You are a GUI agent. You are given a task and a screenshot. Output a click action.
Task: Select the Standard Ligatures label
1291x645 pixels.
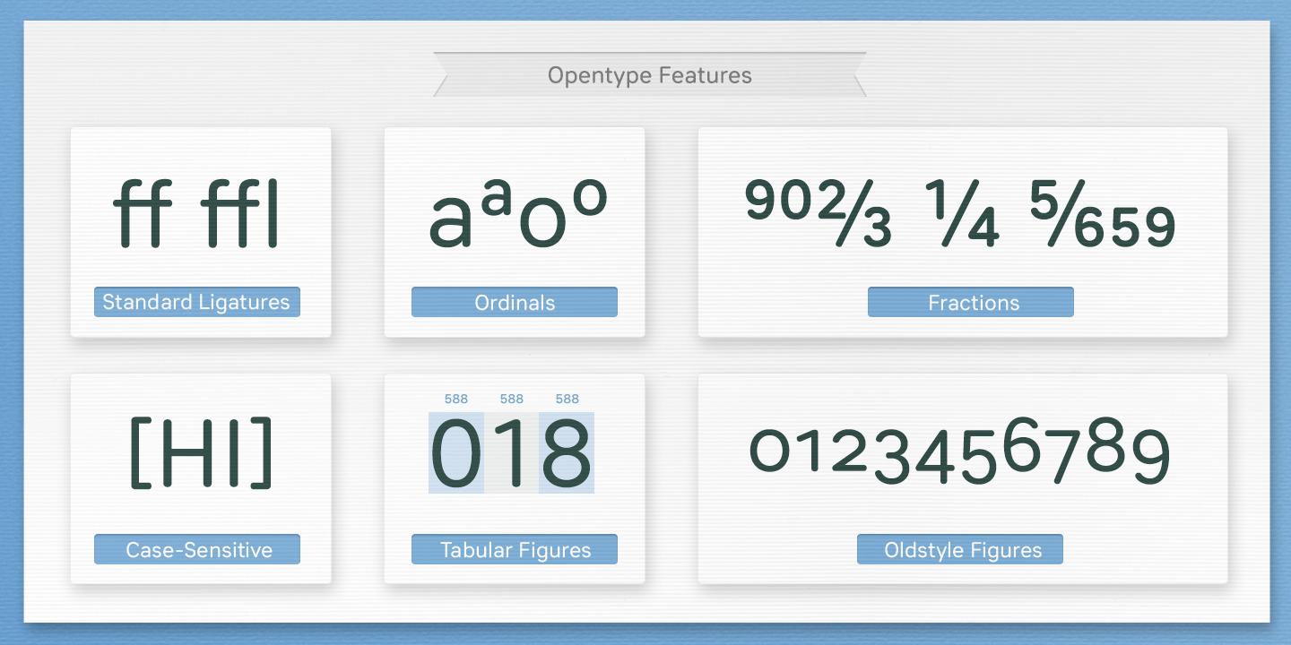(x=196, y=302)
